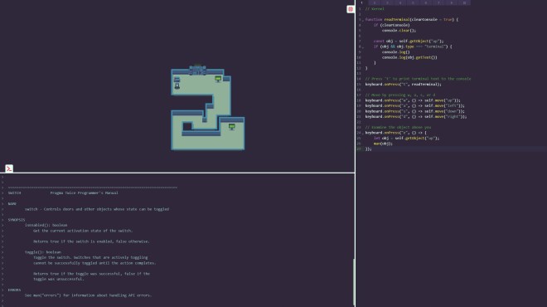The height and width of the screenshot is (307, 547).
Task: Click the green terminal in the lower-right room
Action: (231, 126)
